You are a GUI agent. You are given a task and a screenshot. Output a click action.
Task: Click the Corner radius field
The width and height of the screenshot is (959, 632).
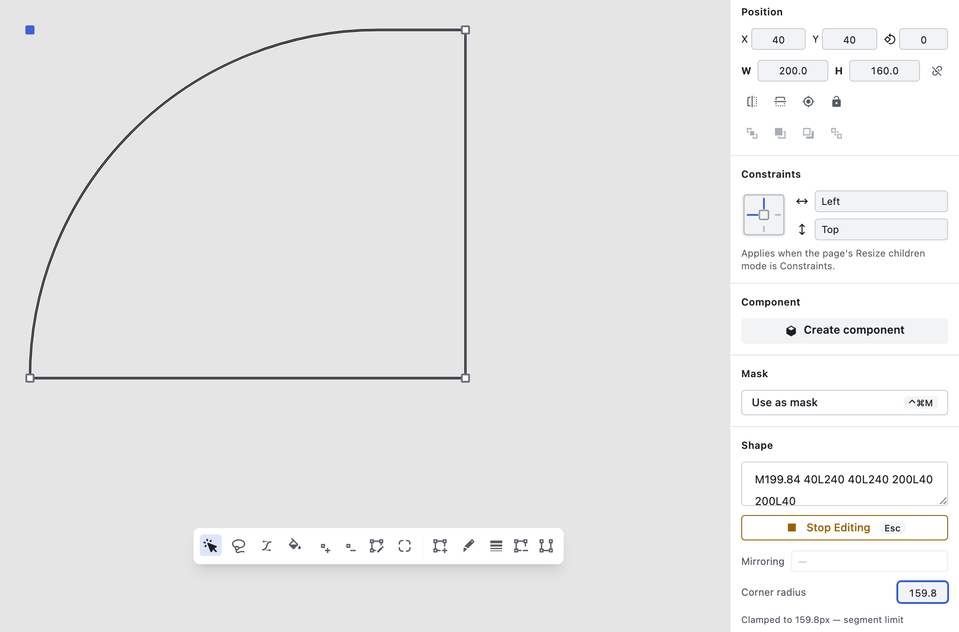(922, 593)
